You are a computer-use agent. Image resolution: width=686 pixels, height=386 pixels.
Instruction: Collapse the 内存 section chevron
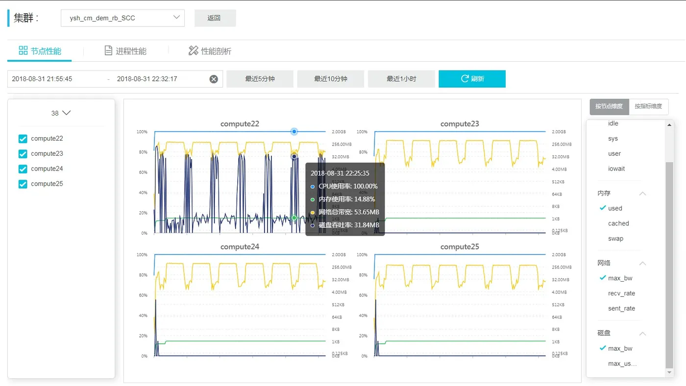(643, 193)
